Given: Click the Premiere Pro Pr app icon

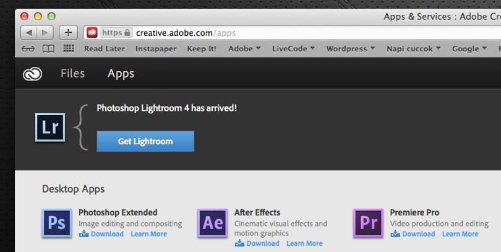Looking at the screenshot, I should [x=368, y=224].
